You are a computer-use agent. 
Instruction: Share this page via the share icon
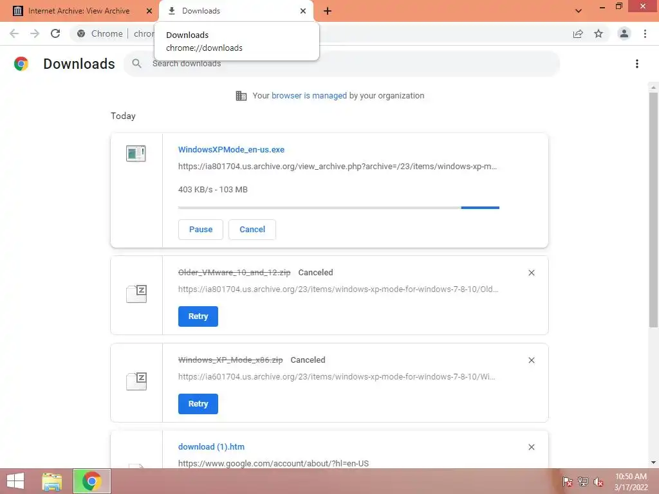[x=578, y=33]
